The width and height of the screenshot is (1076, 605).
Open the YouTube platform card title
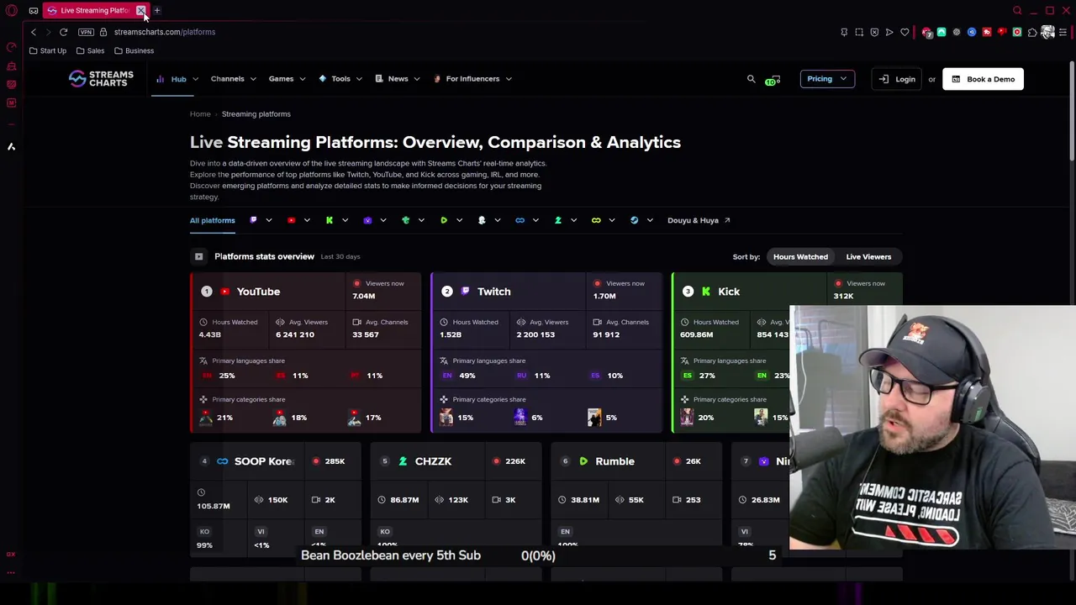[x=258, y=292]
